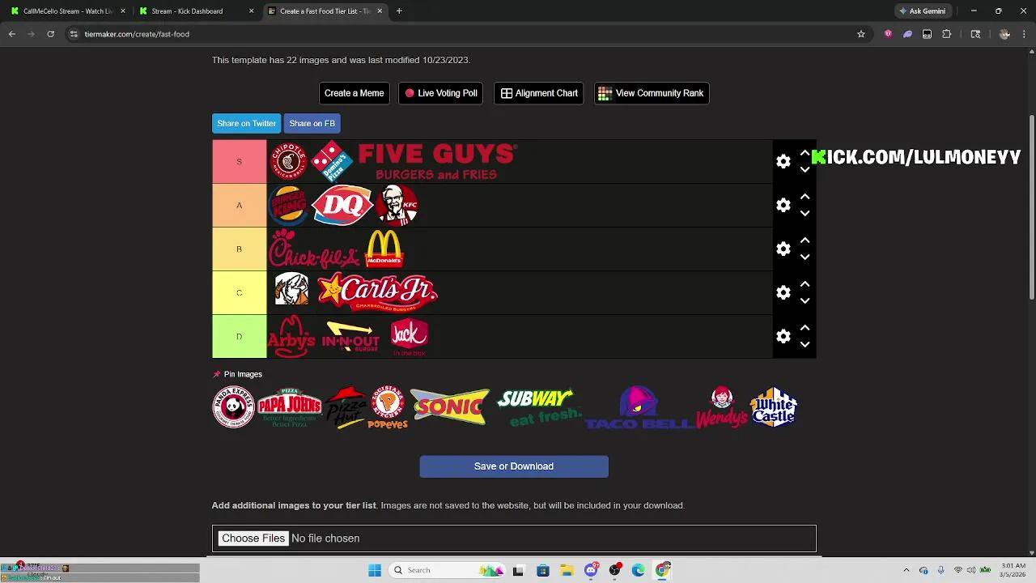The height and width of the screenshot is (583, 1036).
Task: Open a new browser tab
Action: click(399, 11)
